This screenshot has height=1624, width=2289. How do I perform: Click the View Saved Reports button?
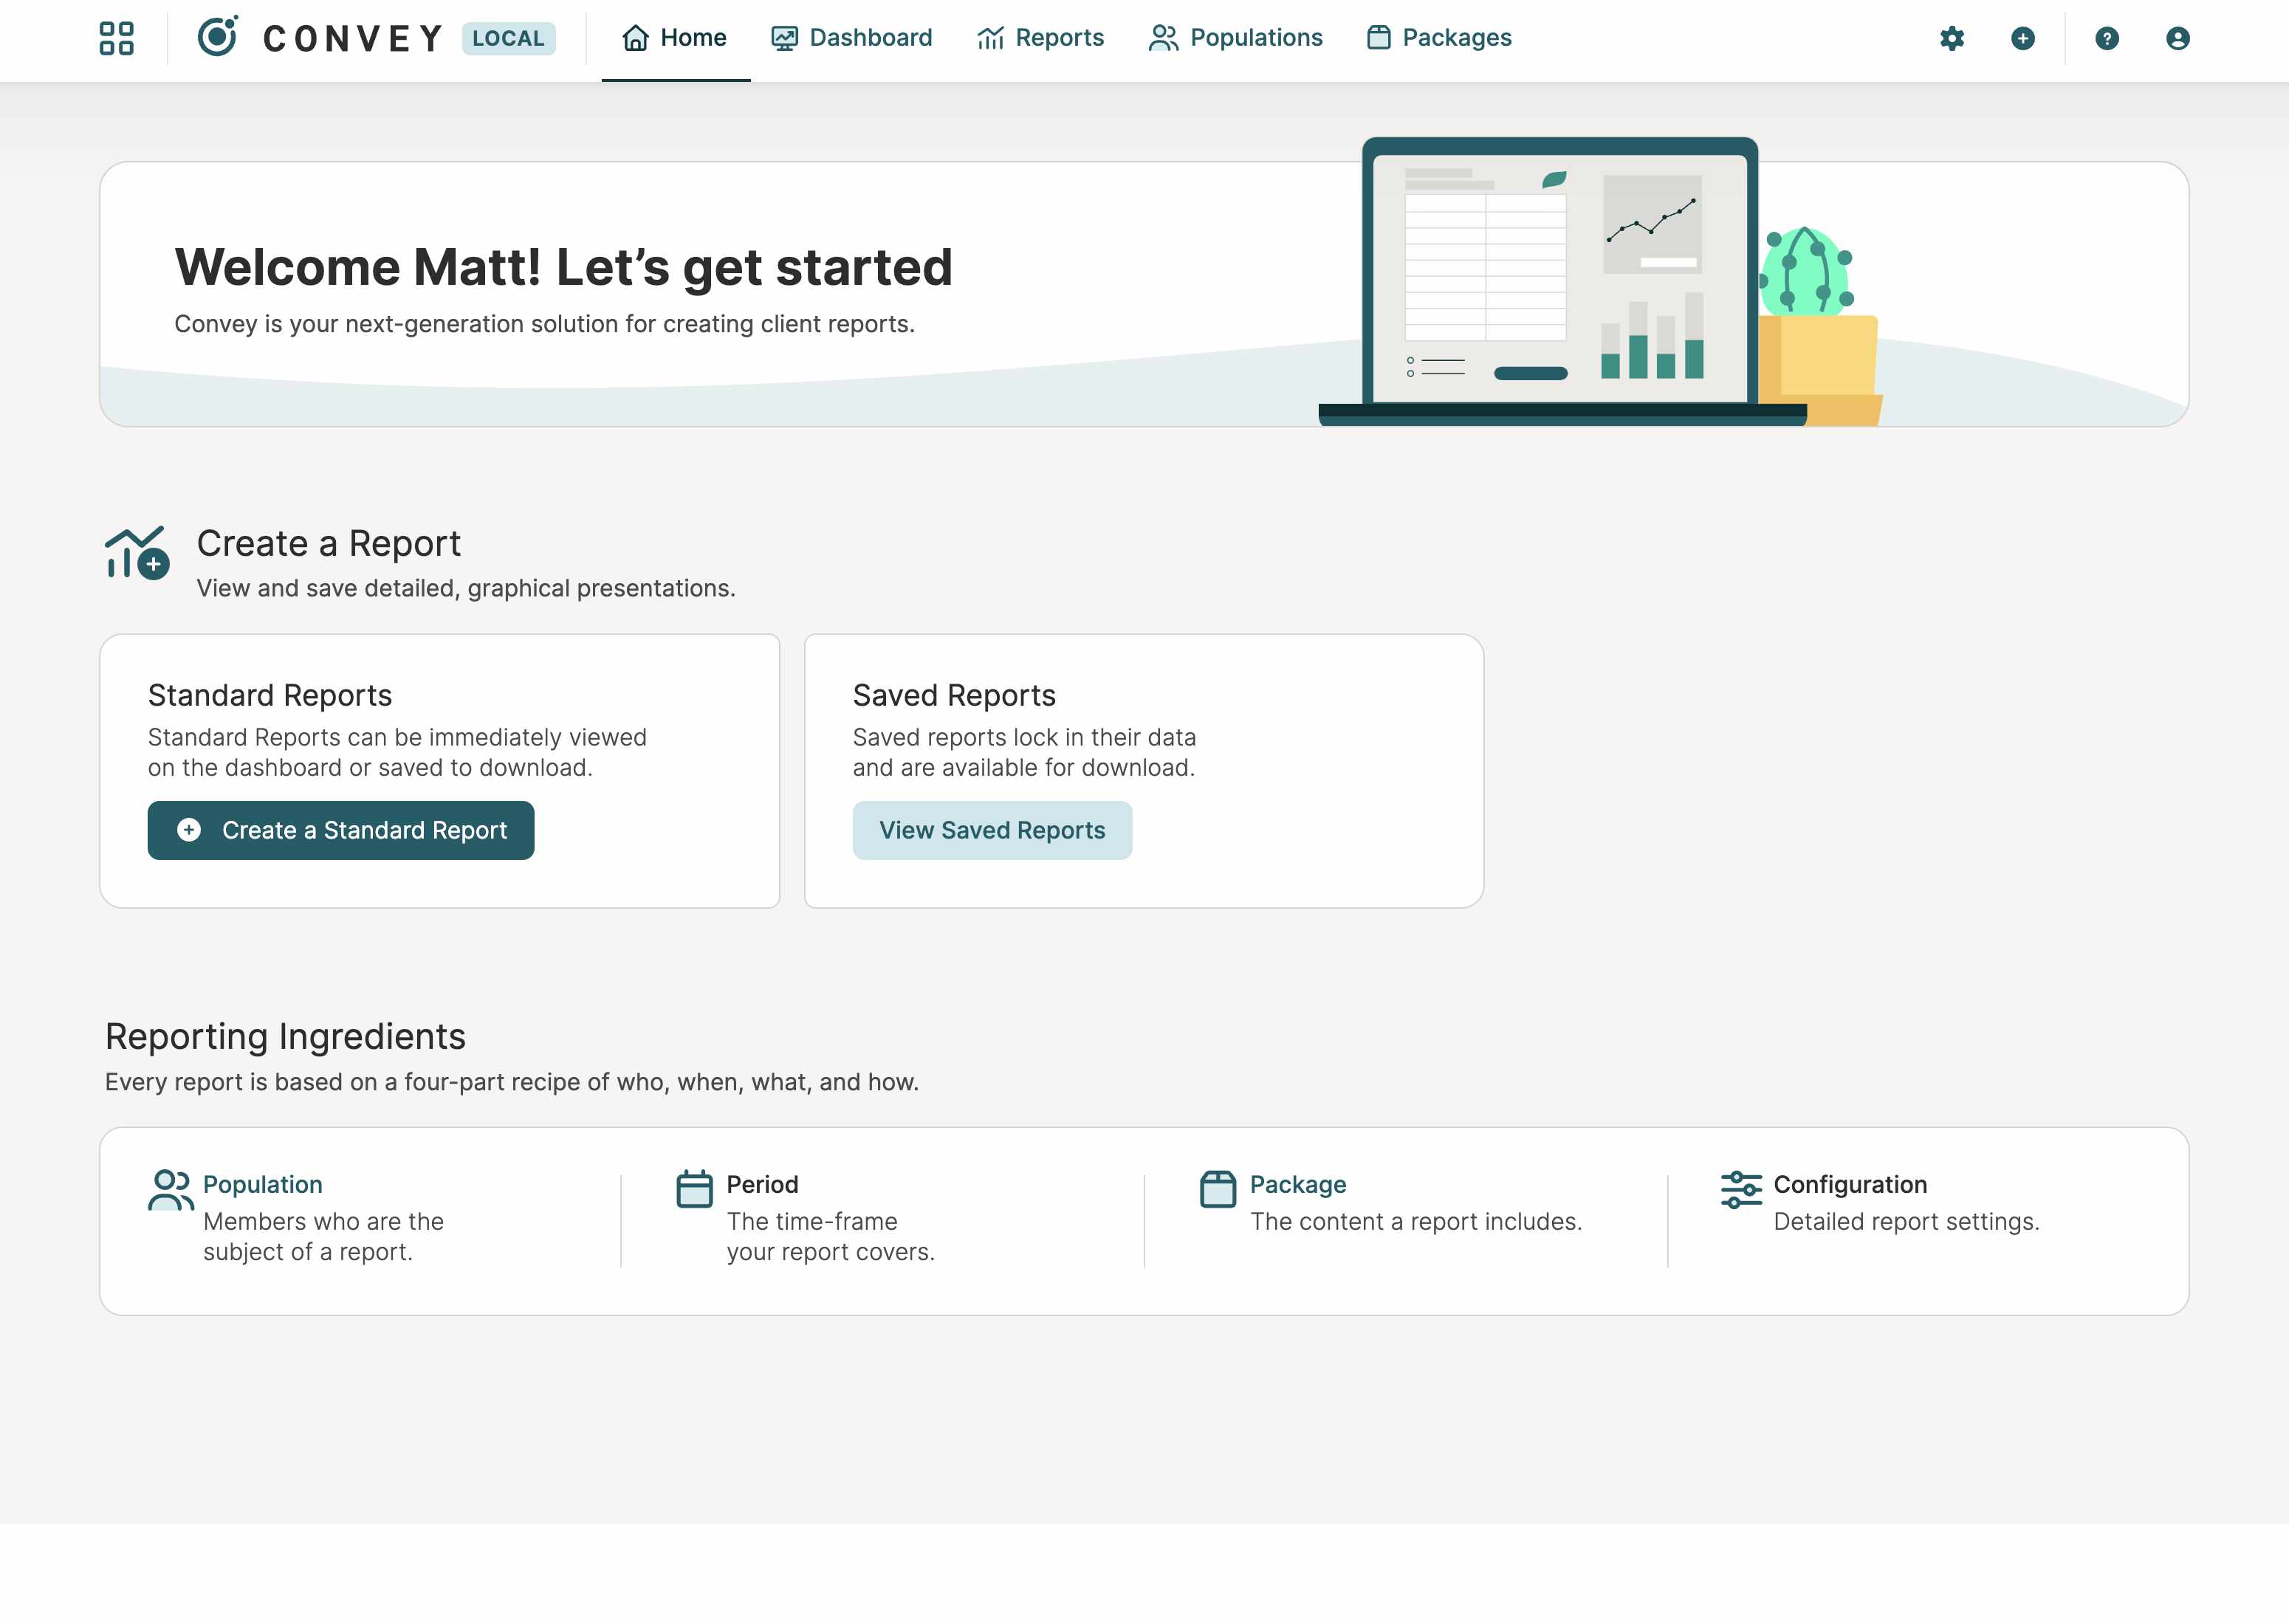point(991,830)
